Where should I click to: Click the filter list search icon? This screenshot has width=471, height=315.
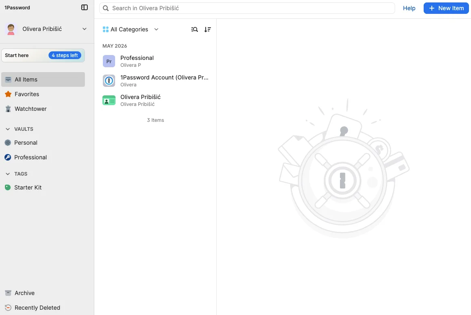tap(195, 29)
